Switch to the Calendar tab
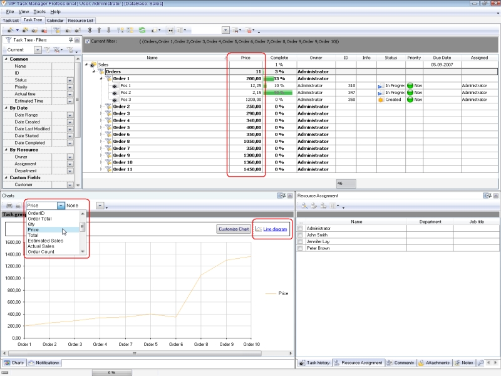The height and width of the screenshot is (376, 501). (54, 20)
